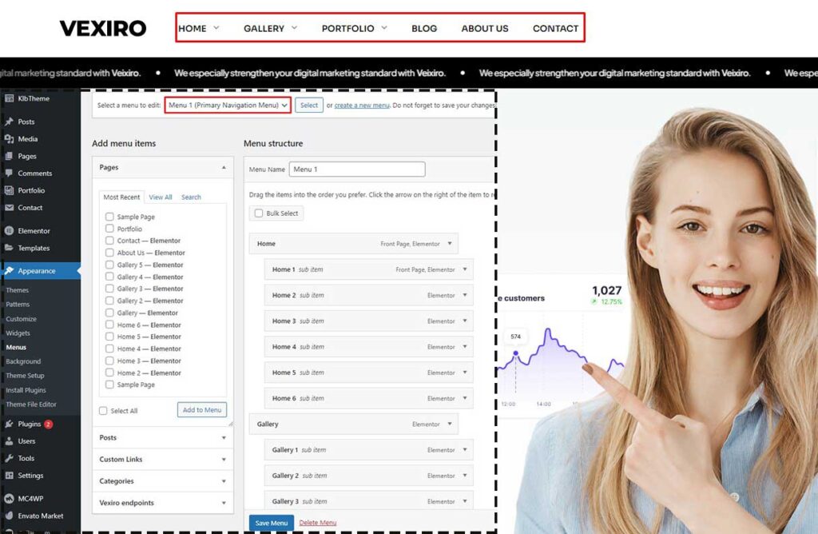Open Comments via its speech-bubble icon
The width and height of the screenshot is (818, 534).
10,173
